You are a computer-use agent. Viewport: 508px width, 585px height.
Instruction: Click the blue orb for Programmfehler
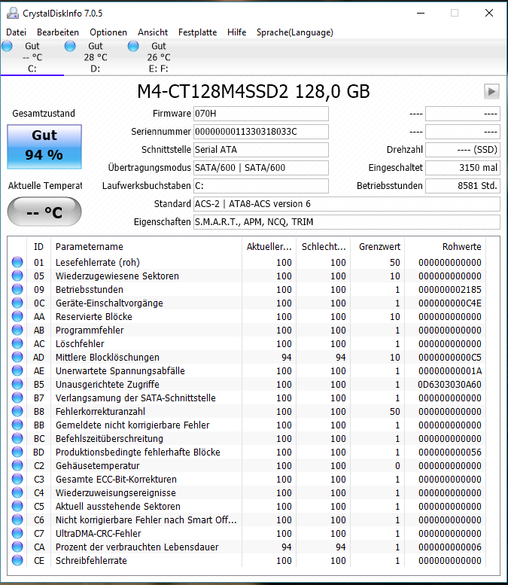pyautogui.click(x=17, y=331)
